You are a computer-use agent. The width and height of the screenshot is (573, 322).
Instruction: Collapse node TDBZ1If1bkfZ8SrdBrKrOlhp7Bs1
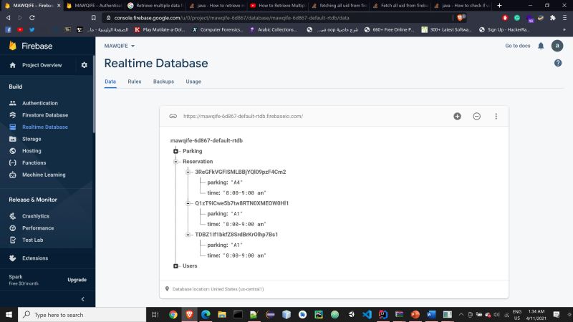pos(188,235)
